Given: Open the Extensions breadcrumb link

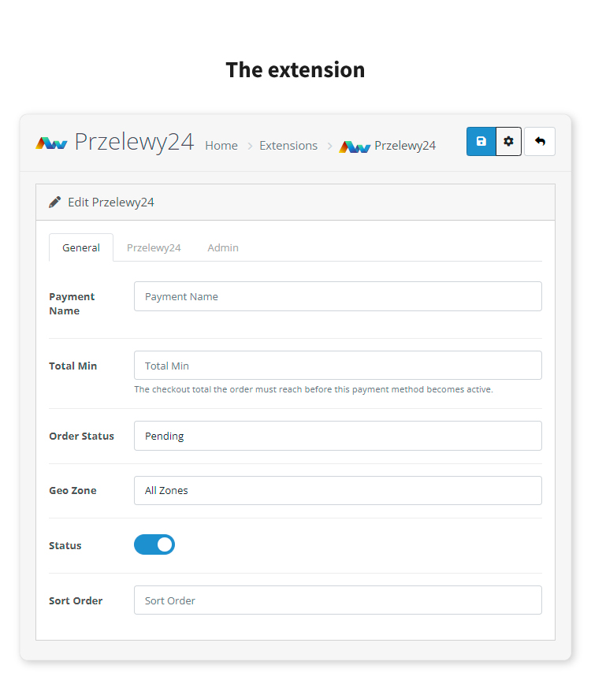Looking at the screenshot, I should tap(288, 145).
